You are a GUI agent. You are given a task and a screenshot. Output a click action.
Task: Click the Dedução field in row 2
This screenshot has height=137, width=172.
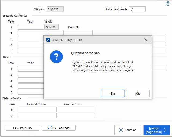pos(78,33)
